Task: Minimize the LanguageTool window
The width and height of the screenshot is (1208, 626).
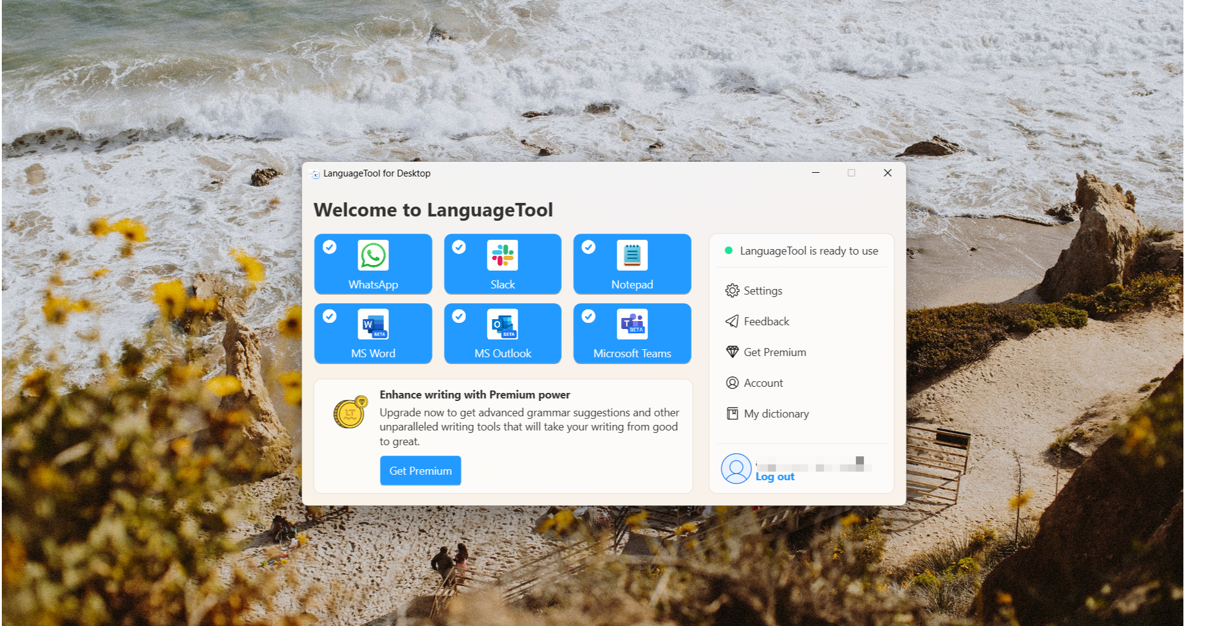Action: pyautogui.click(x=815, y=173)
